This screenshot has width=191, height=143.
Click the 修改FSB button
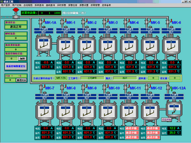(21, 80)
